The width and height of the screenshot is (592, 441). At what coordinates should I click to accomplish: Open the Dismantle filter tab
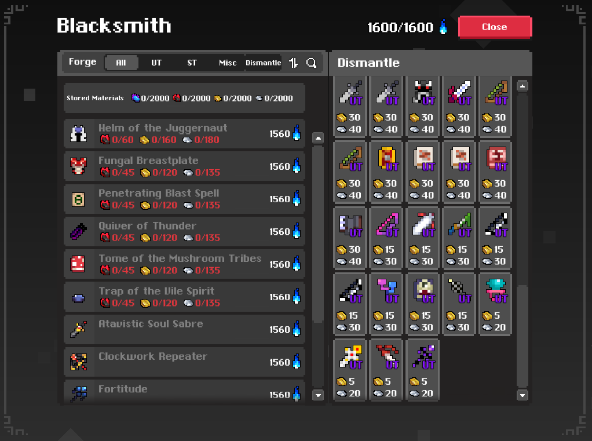pyautogui.click(x=263, y=63)
